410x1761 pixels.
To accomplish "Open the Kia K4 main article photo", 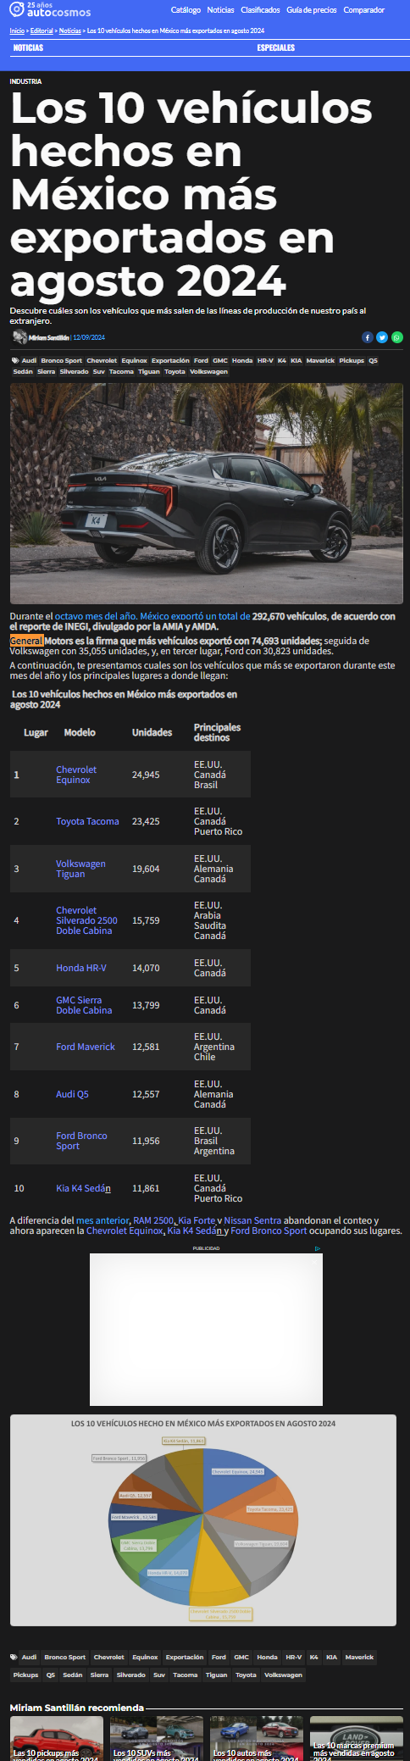I will [x=207, y=493].
